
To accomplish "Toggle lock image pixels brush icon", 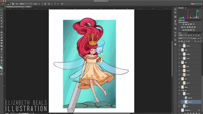I will pos(184,41).
